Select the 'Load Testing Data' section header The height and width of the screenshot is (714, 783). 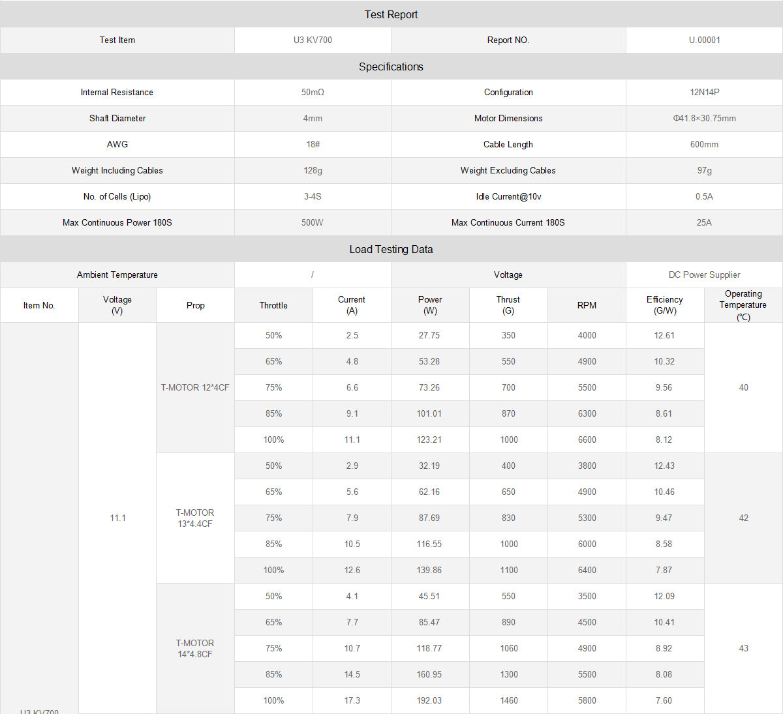coord(391,249)
